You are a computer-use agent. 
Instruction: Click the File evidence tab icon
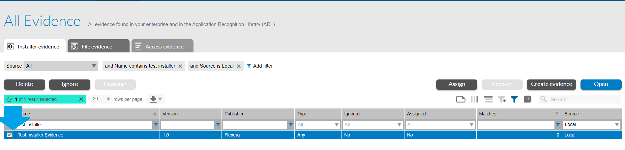(x=74, y=46)
